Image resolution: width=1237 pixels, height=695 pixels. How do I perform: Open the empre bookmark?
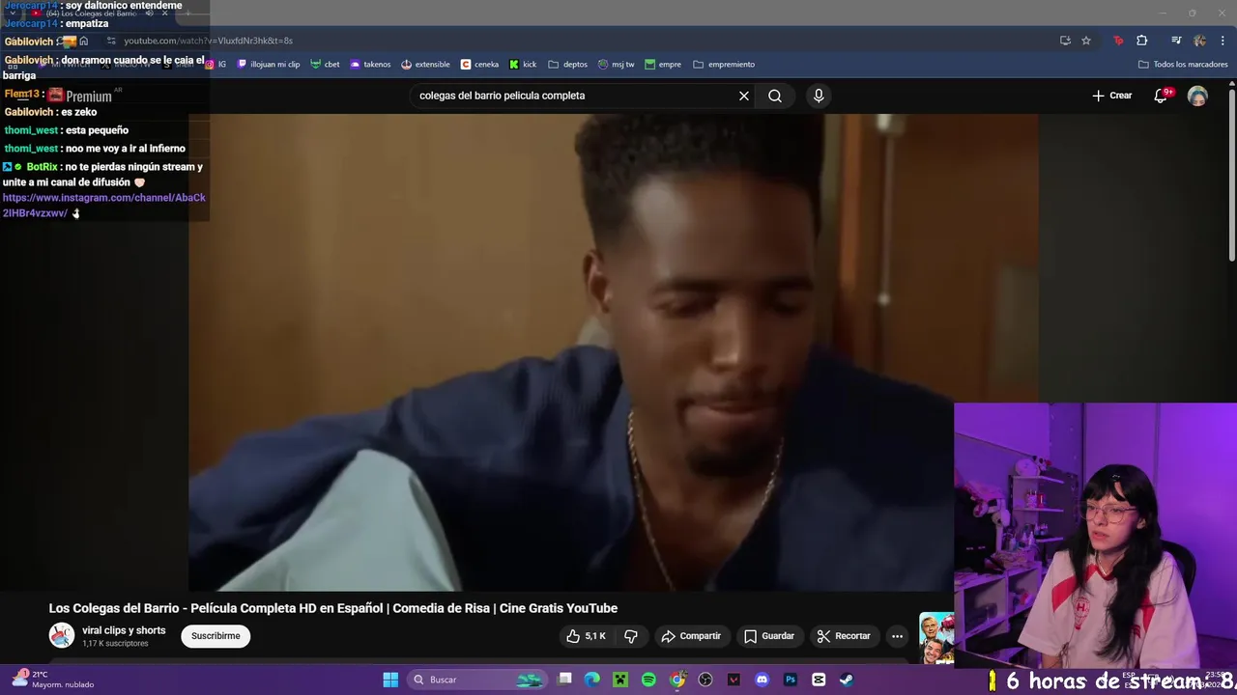coord(663,65)
